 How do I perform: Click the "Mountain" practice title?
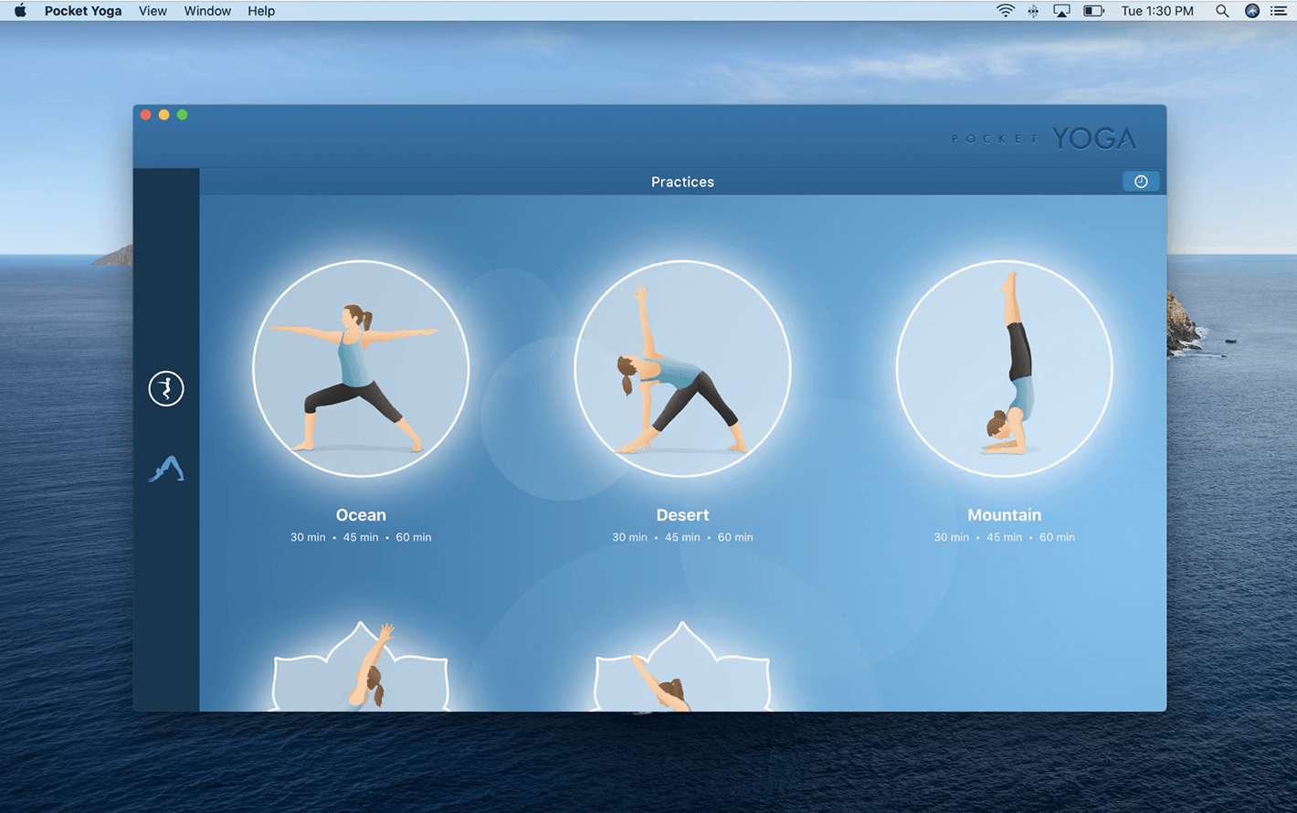[x=1004, y=515]
